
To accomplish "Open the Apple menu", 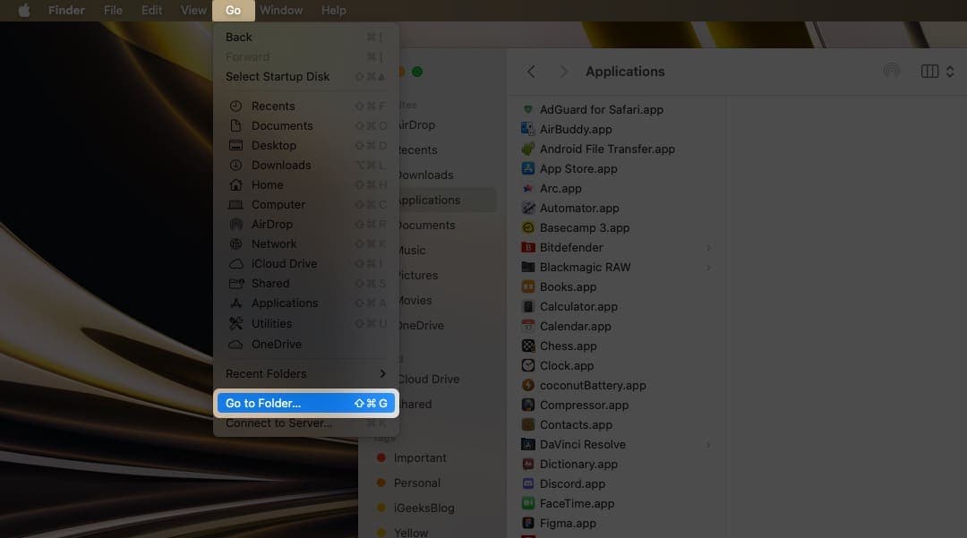I will click(x=24, y=11).
